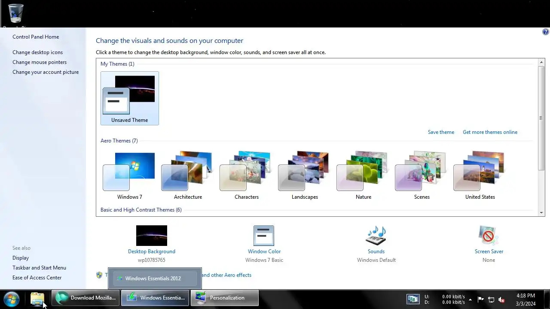Apply the Architecture theme

188,176
